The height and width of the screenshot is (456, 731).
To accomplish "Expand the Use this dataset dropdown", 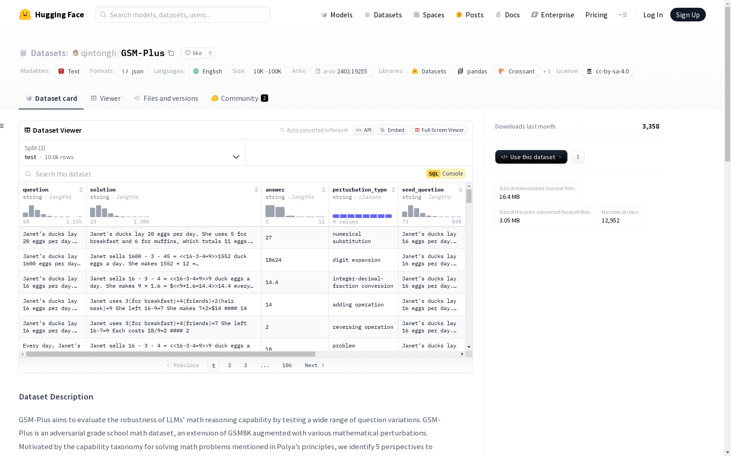I will click(x=531, y=157).
